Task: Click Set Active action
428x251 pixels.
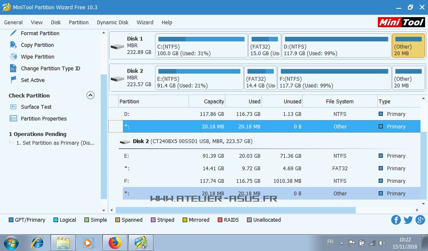Action: (x=33, y=80)
